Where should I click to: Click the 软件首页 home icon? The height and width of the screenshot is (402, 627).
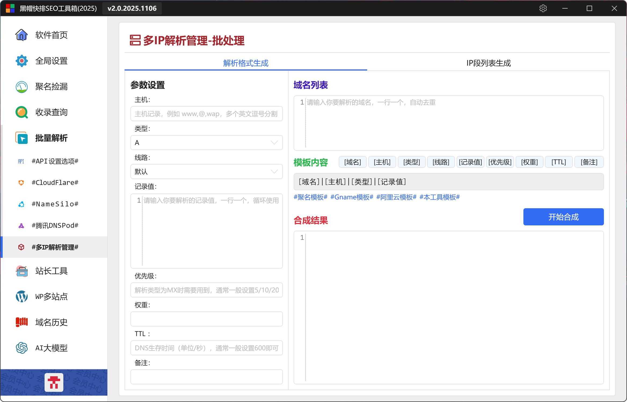click(x=21, y=35)
